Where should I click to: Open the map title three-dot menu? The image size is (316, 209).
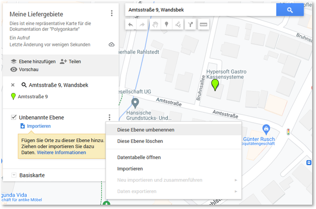[x=112, y=13]
